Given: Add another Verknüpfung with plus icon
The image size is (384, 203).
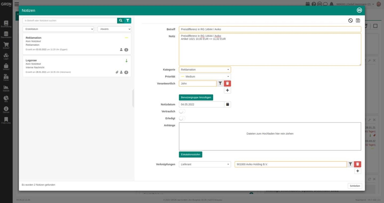Looking at the screenshot, I should click(x=358, y=171).
